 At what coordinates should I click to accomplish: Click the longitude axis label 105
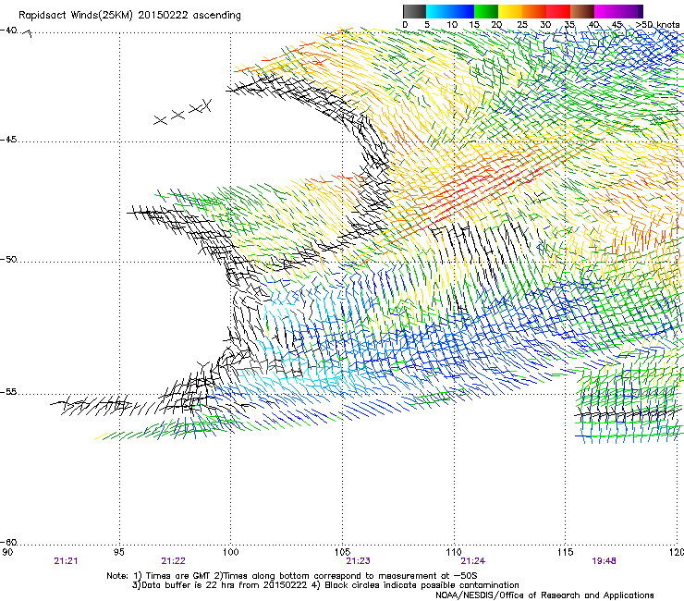click(x=342, y=552)
